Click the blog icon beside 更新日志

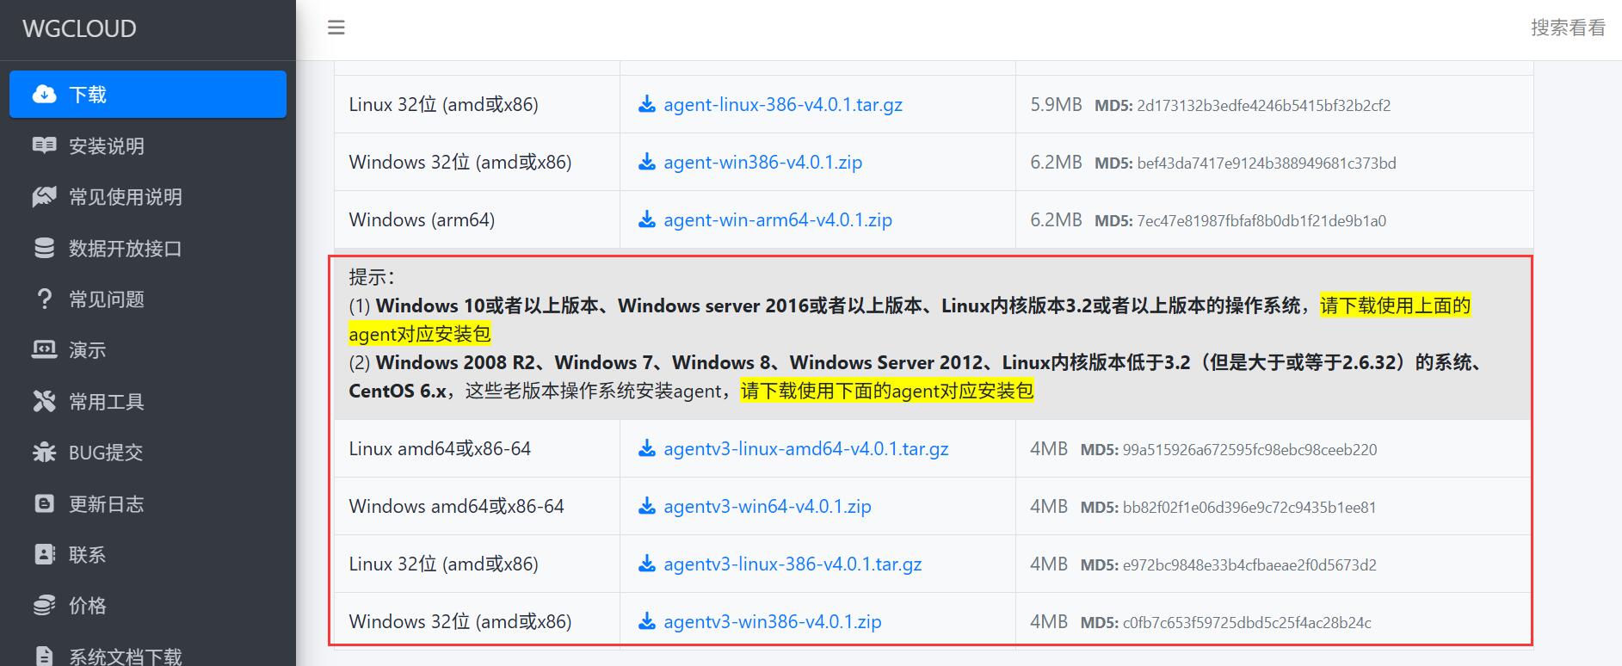(44, 503)
